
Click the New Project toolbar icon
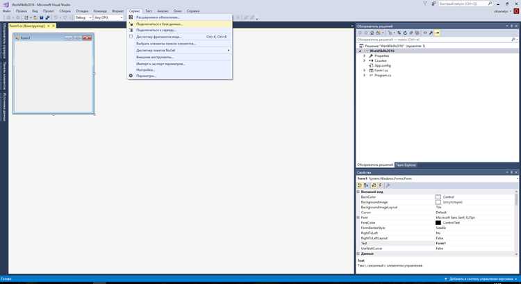pos(26,17)
